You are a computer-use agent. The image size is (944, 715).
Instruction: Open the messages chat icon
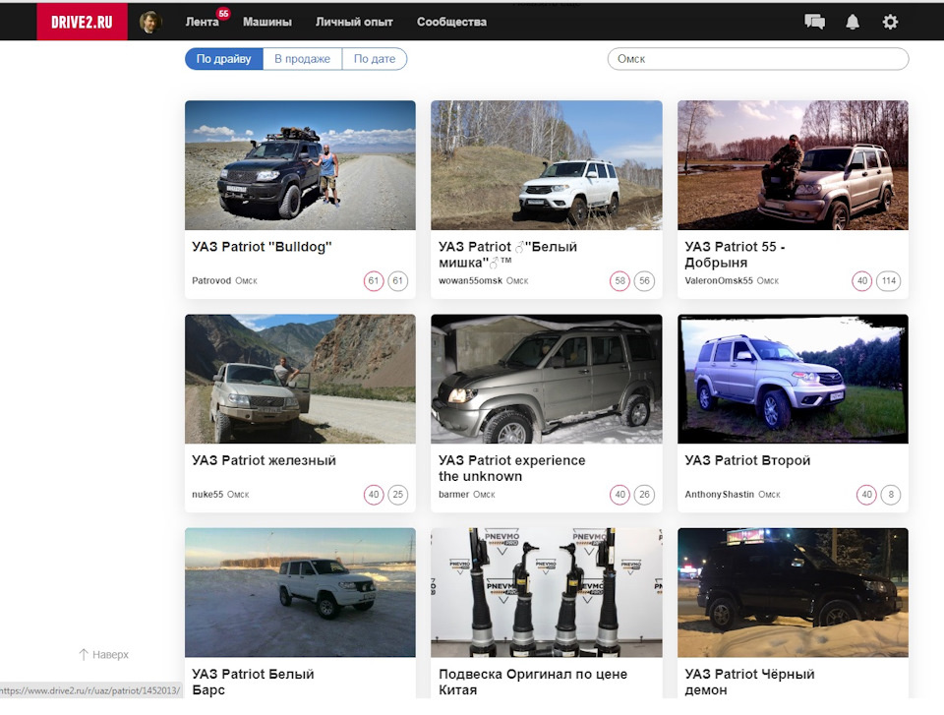814,22
